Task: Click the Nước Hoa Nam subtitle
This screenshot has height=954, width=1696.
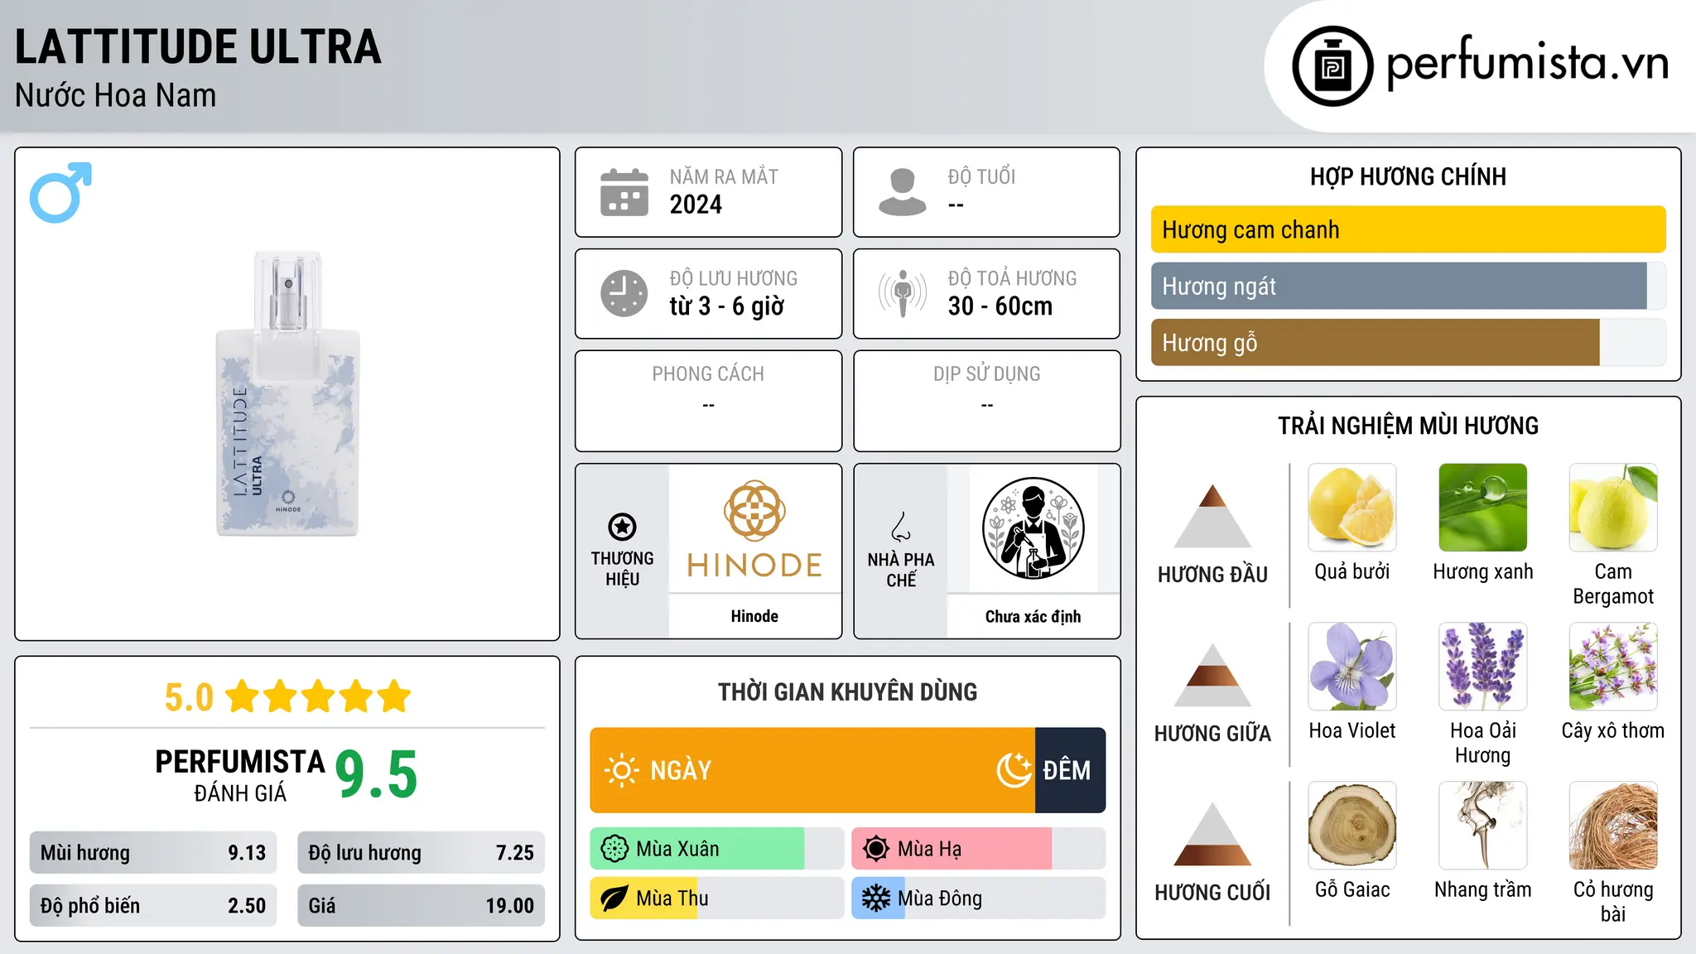Action: click(x=115, y=95)
